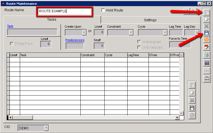Image resolution: width=213 pixels, height=133 pixels.
Task: Click the Cpy copy button in toolbar
Action: (x=207, y=71)
